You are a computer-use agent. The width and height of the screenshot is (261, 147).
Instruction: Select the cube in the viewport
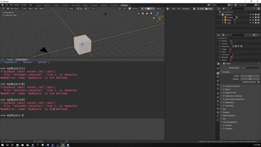tap(82, 45)
